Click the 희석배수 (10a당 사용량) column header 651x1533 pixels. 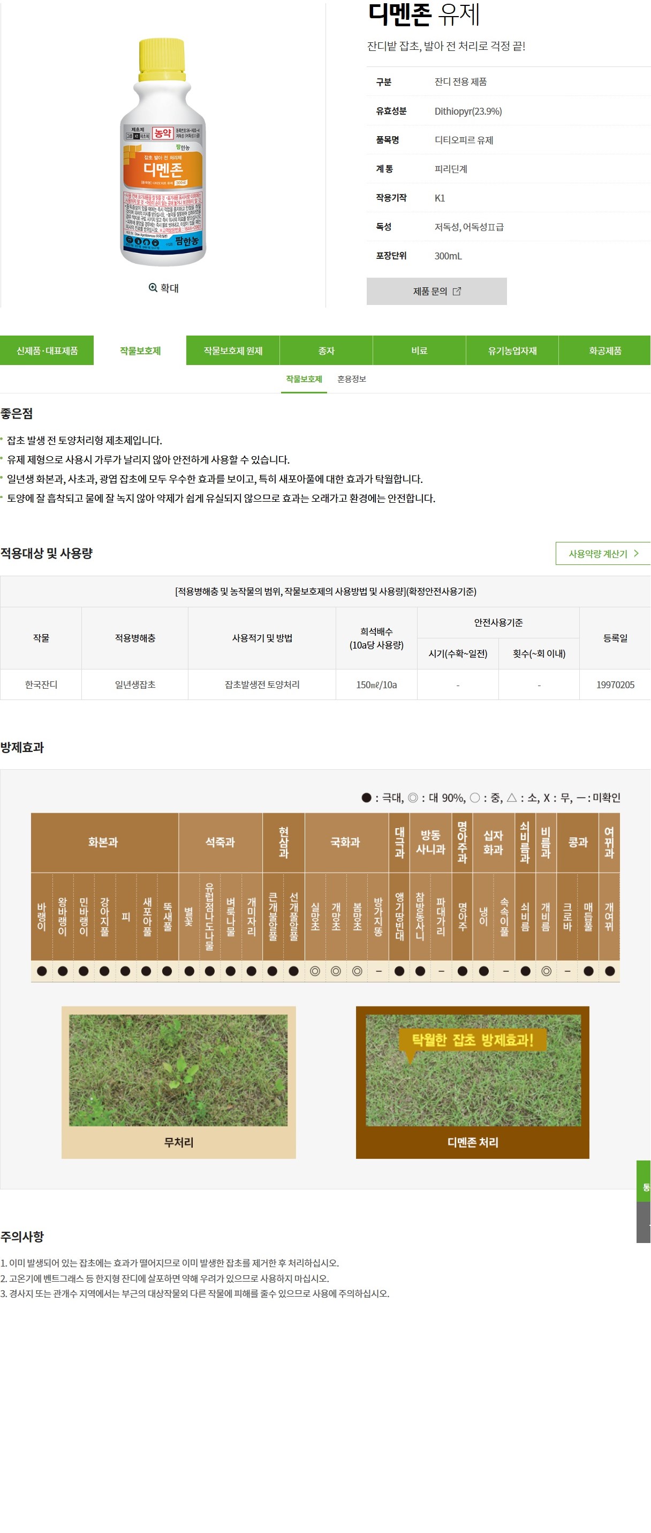pos(376,638)
